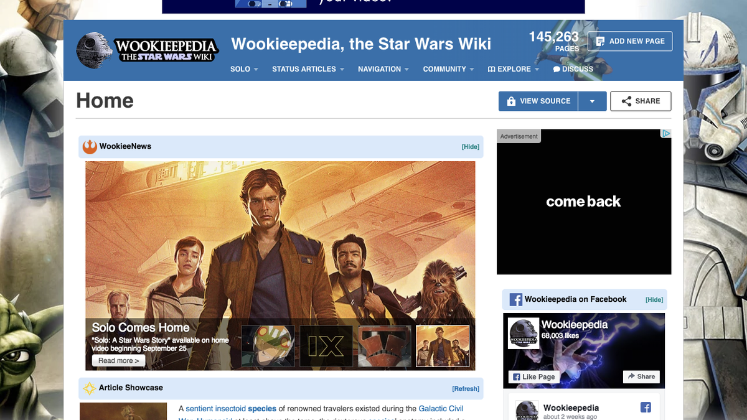Click the Article Showcase thumbnail image
This screenshot has height=420, width=747.
(123, 411)
